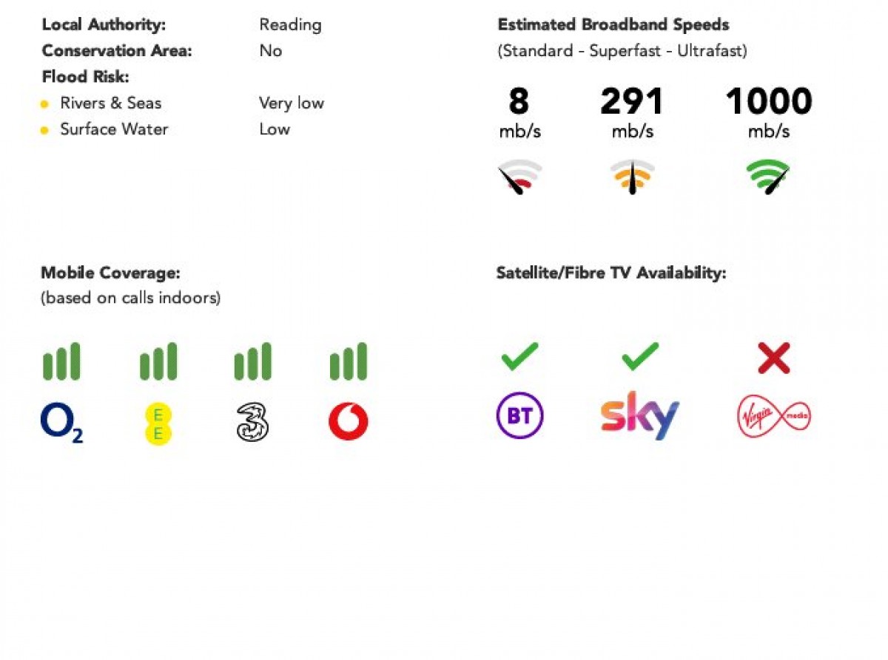The width and height of the screenshot is (888, 660).
Task: Click the red cross above Virgin Media
Action: (774, 358)
